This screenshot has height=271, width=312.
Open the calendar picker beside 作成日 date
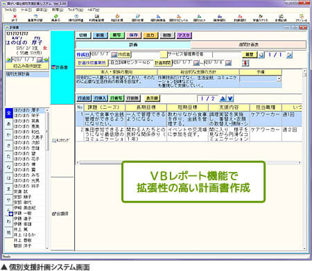tap(114, 55)
